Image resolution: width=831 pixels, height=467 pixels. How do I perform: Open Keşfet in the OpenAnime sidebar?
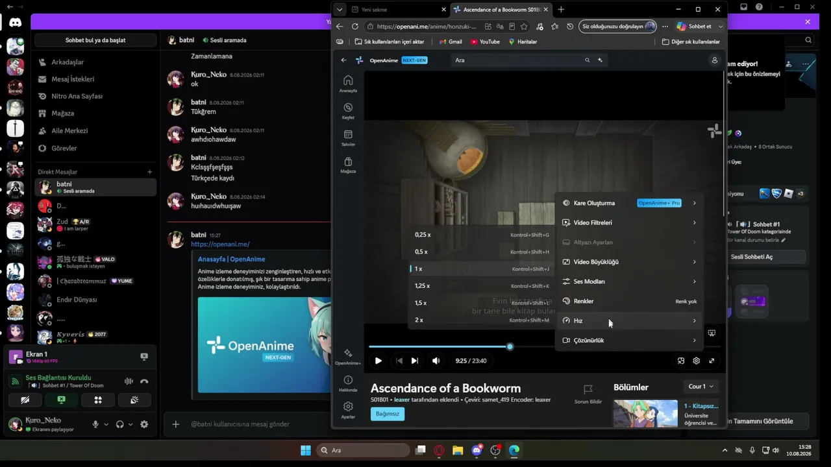[x=348, y=111]
